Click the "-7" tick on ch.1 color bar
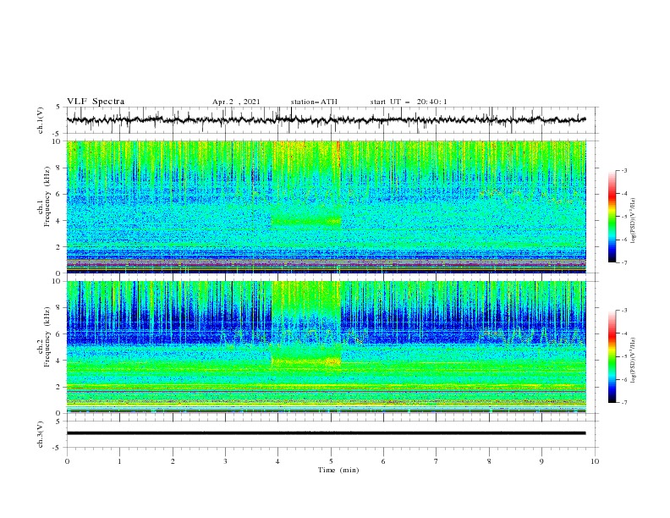 [623, 262]
